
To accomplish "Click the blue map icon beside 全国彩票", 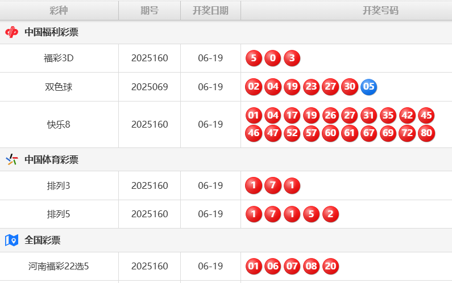I will (x=11, y=240).
